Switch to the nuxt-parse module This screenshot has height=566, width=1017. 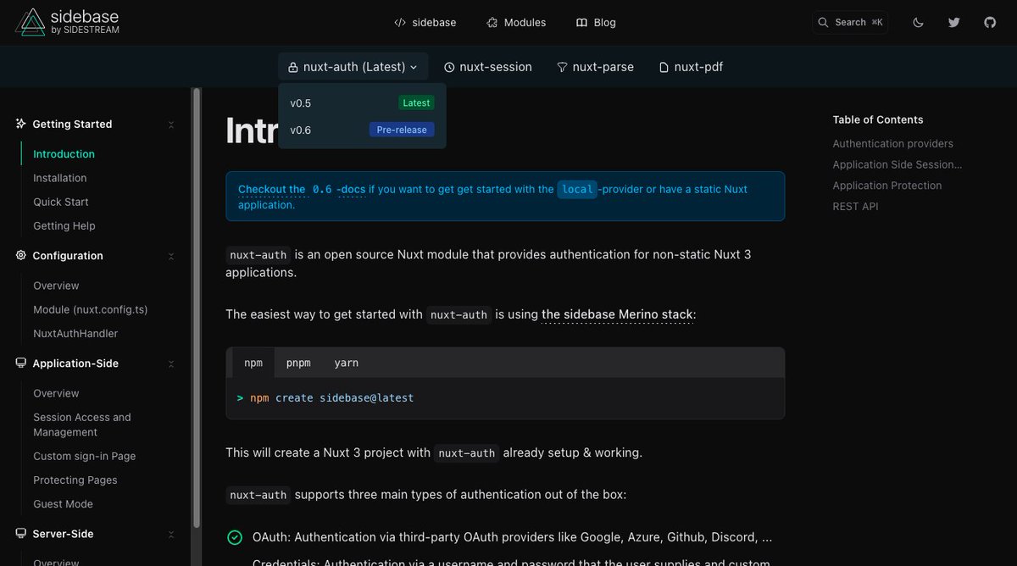[x=595, y=67]
